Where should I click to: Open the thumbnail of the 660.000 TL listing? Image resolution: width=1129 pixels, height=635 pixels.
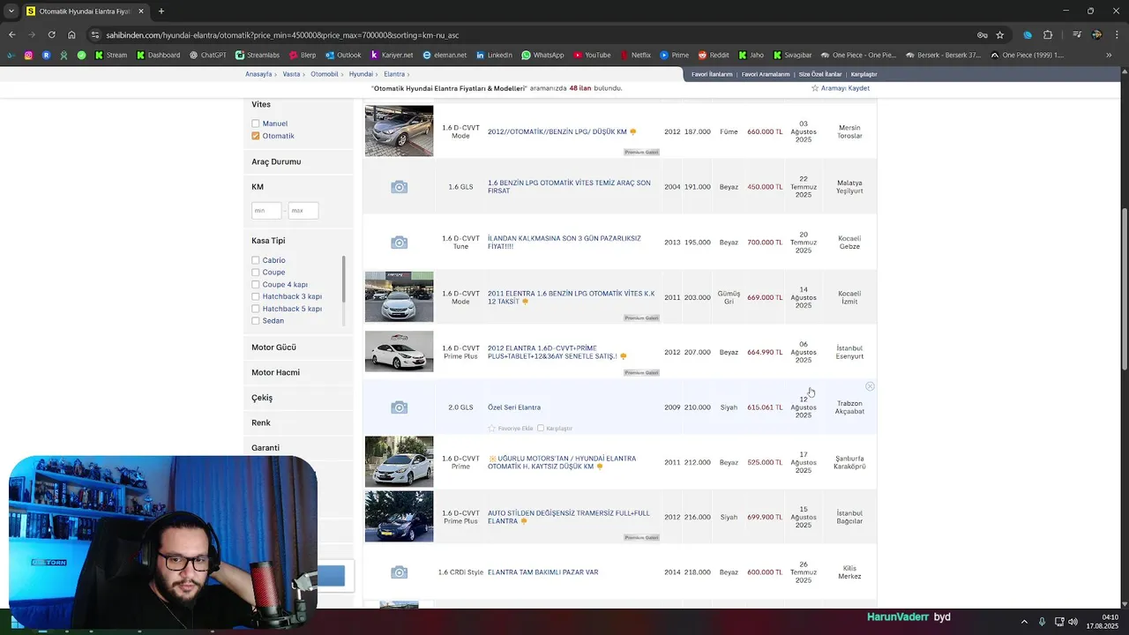(400, 131)
